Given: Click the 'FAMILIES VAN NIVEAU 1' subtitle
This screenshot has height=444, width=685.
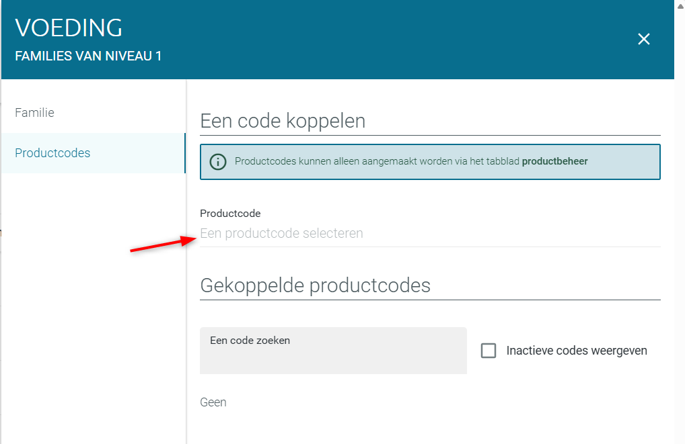Looking at the screenshot, I should (88, 56).
